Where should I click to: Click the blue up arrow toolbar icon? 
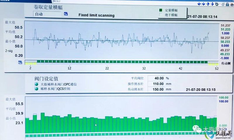208,4
